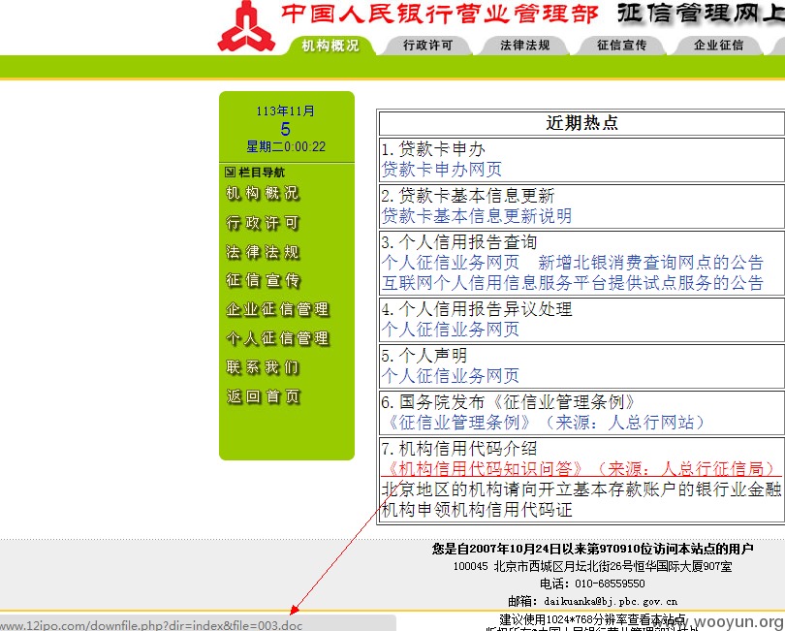Viewport: 785px width, 631px height.
Task: Open 个人征信业务网页 link under 个人声明
Action: pyautogui.click(x=451, y=376)
